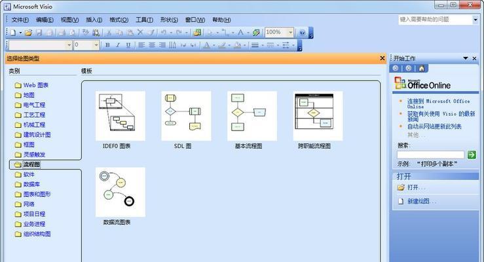
Task: Apply the Fill Color bucket swatch
Action: 237,45
